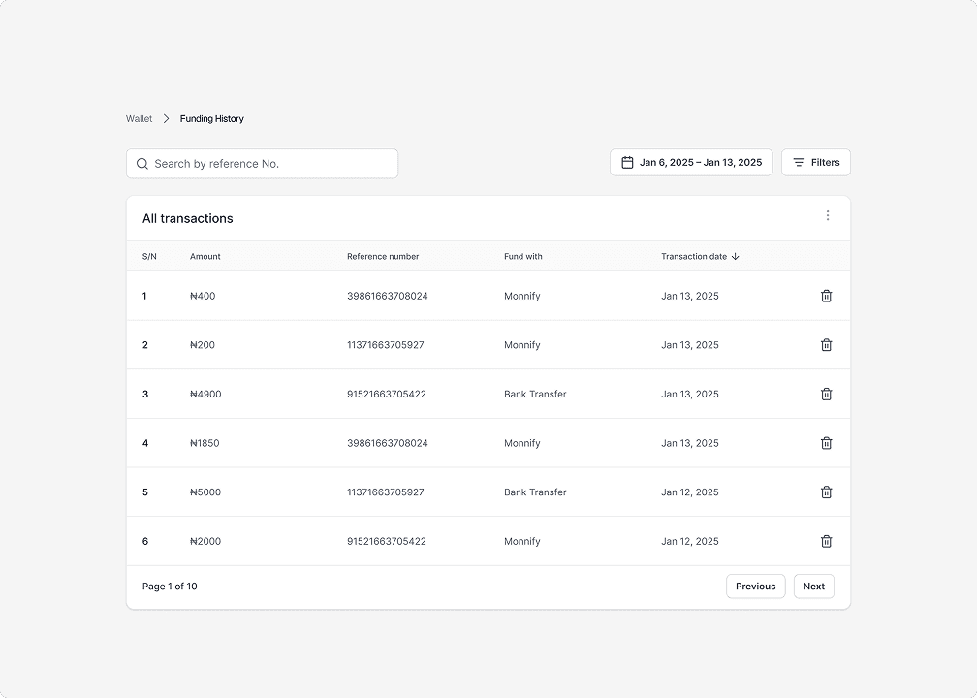
Task: Click Jan 12, 2025 in the ₦2000 row
Action: 690,541
